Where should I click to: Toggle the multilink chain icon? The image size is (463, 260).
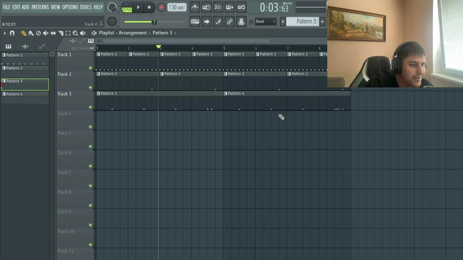tap(230, 22)
